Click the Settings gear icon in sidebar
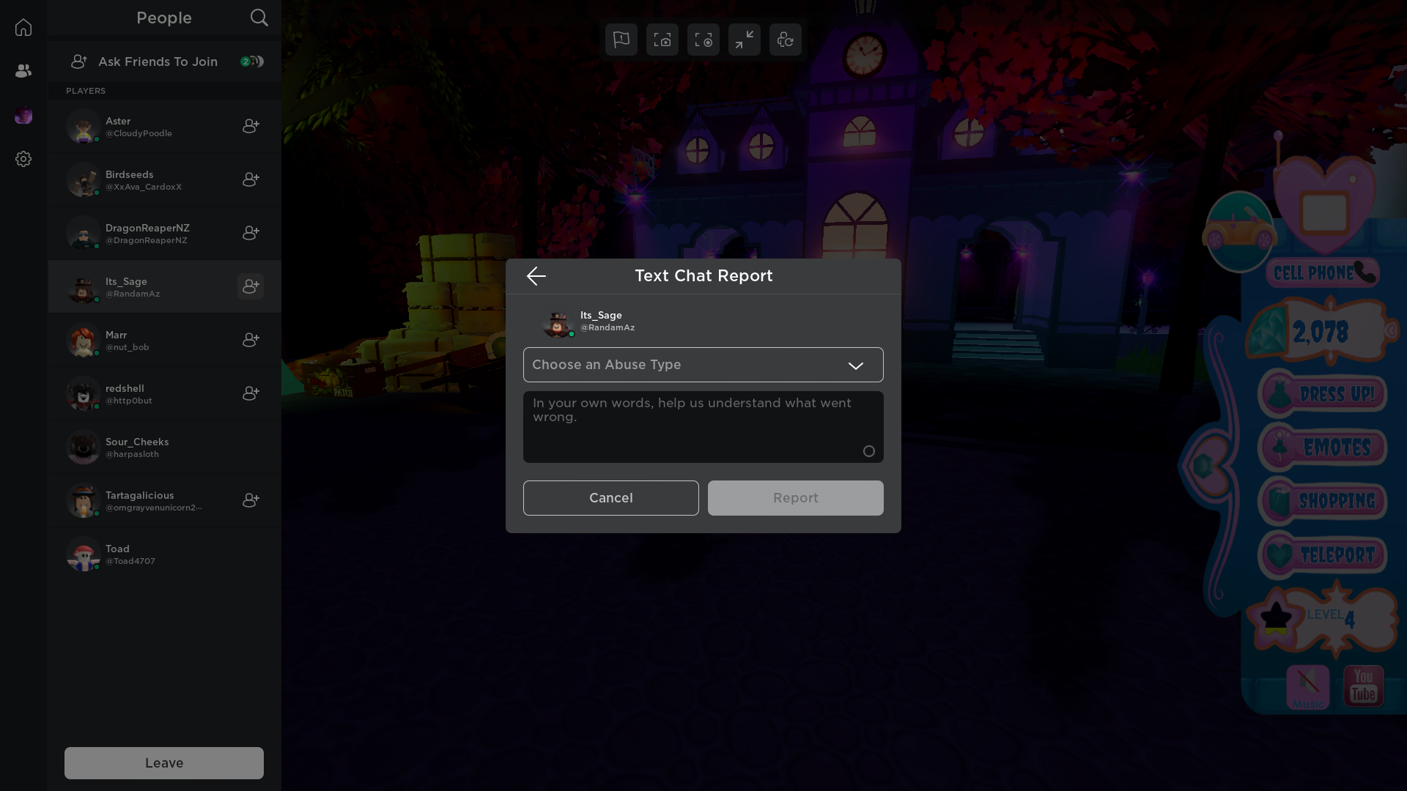Viewport: 1407px width, 791px height. [x=23, y=158]
